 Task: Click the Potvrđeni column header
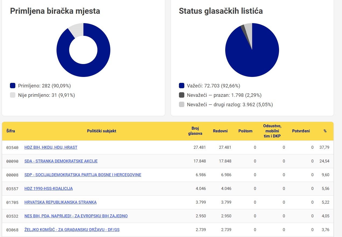[x=301, y=131]
